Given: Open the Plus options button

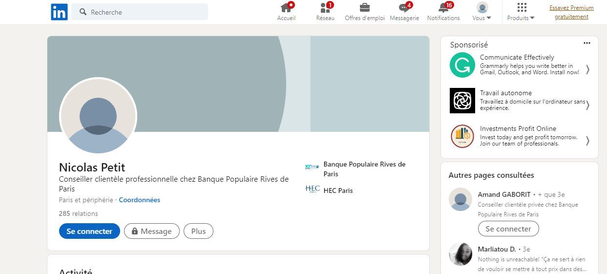Looking at the screenshot, I should pos(198,231).
